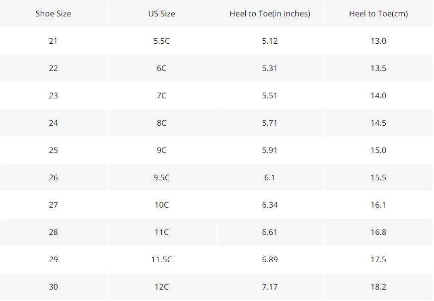Screen dimensions: 434x301
Task: Click shoe size 21 cell
Action: 53,41
